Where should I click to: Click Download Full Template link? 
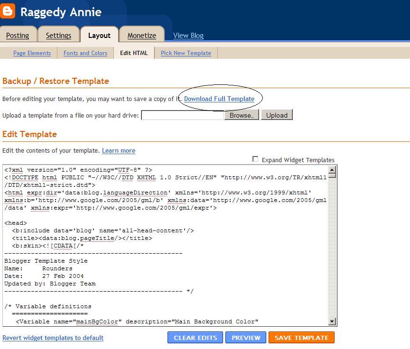(219, 99)
